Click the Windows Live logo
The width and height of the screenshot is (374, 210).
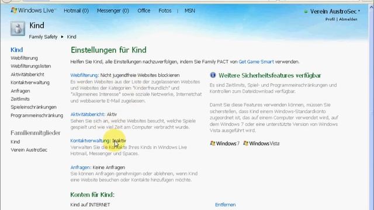pos(33,10)
